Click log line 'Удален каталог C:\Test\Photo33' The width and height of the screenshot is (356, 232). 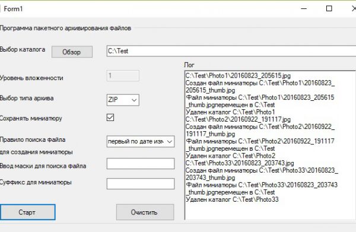pos(232,199)
